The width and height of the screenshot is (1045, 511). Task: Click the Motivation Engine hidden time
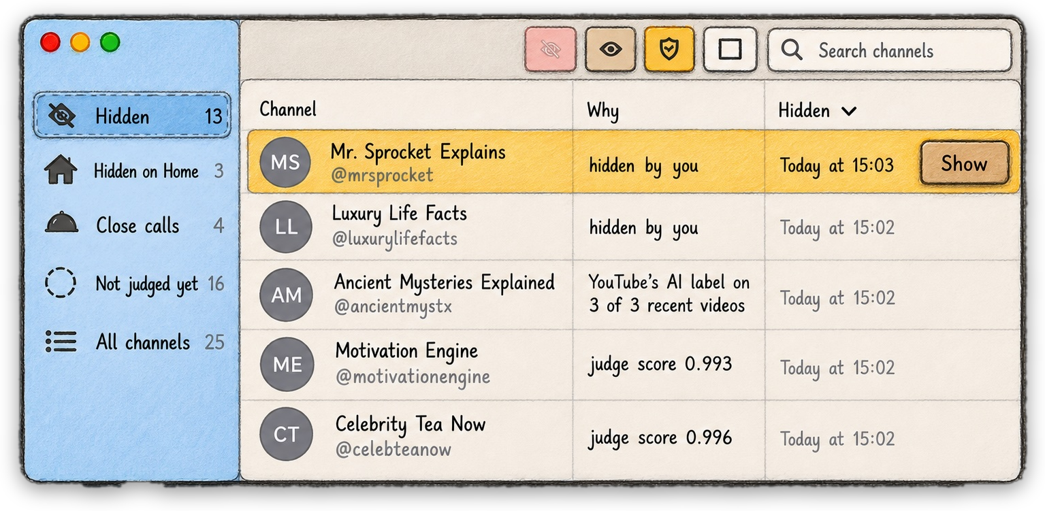(x=837, y=368)
